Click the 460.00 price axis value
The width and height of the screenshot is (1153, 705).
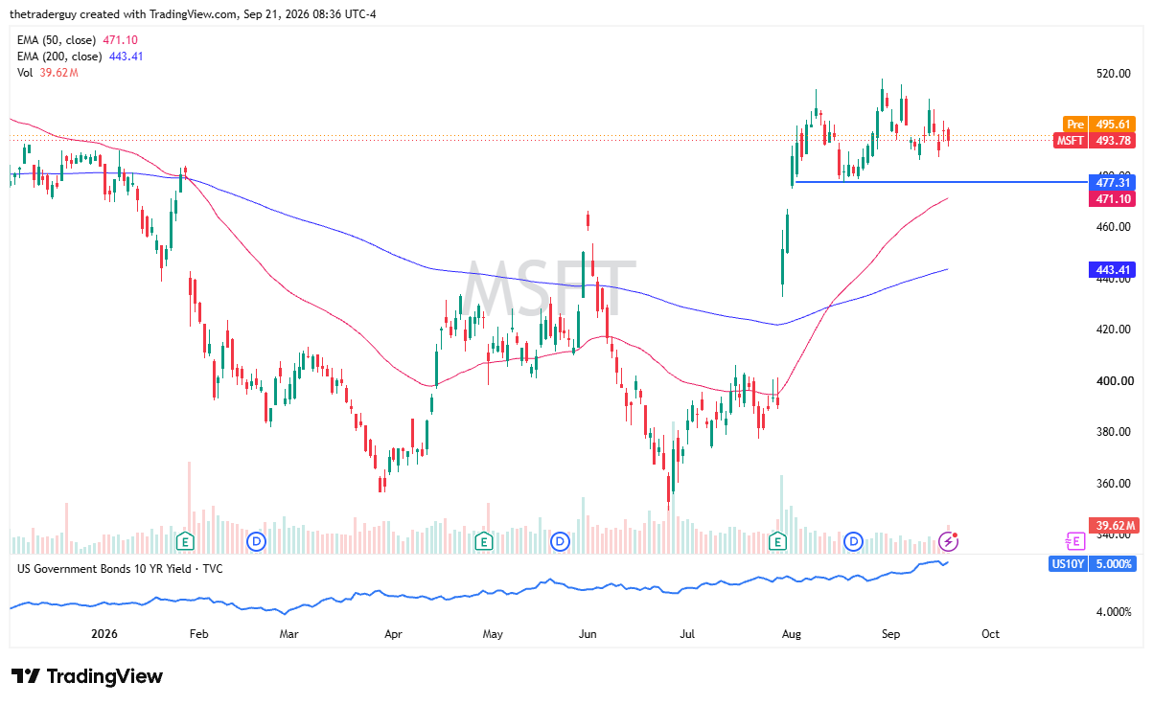(x=1113, y=227)
